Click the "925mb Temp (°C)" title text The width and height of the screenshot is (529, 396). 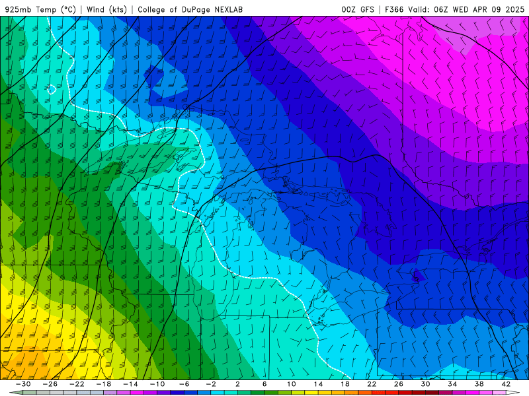point(40,9)
